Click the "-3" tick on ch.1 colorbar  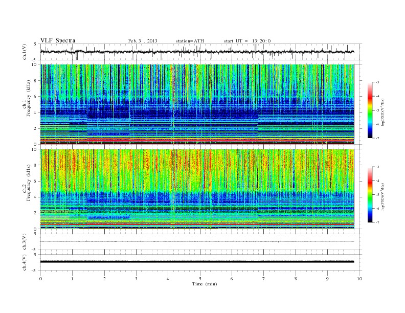(x=377, y=82)
